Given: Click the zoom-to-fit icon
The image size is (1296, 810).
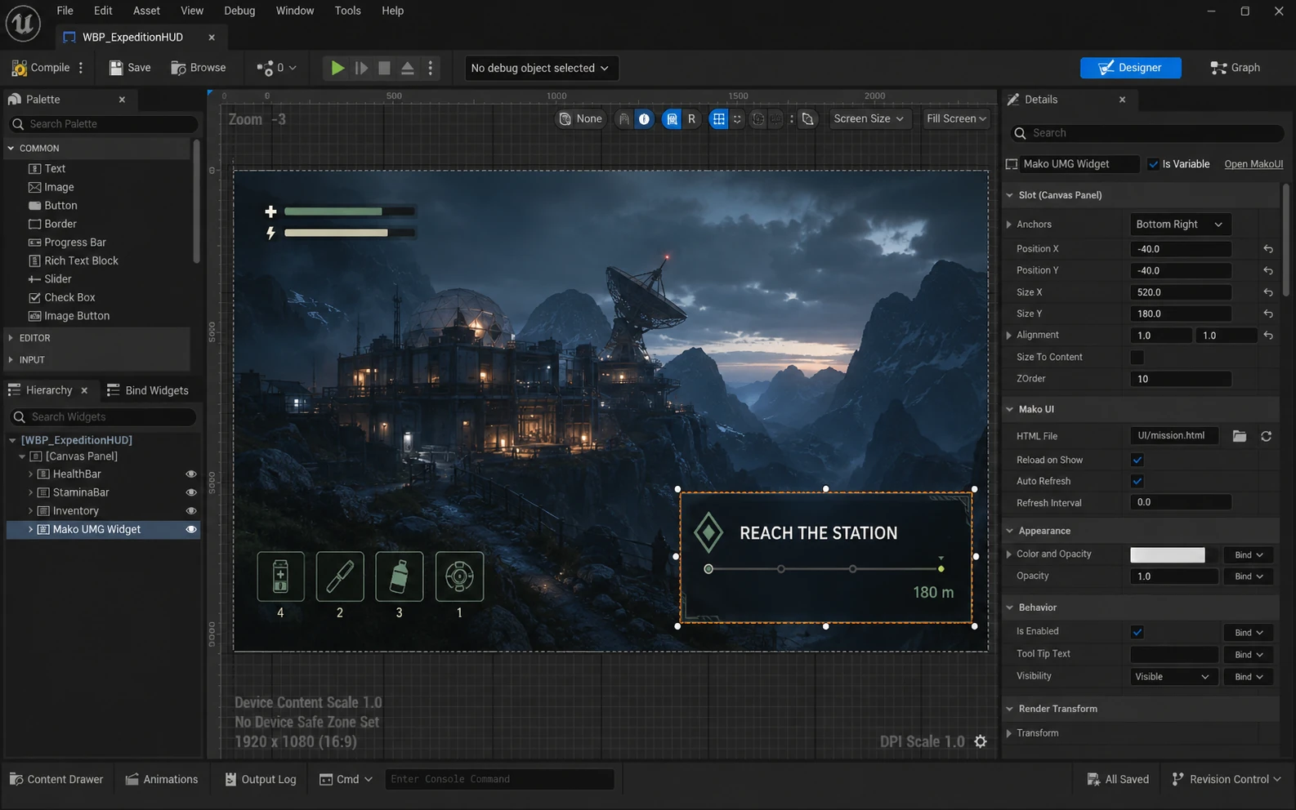Looking at the screenshot, I should (807, 119).
